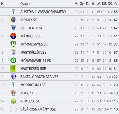Viewport: 119px width, 114px height.
Task: Sort by the Csapat column header
Action: pyautogui.click(x=25, y=4)
